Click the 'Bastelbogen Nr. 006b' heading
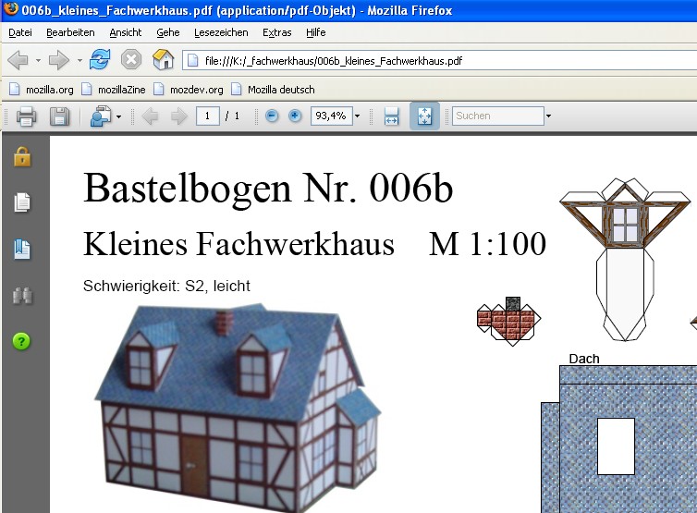This screenshot has height=513, width=697. click(x=268, y=189)
